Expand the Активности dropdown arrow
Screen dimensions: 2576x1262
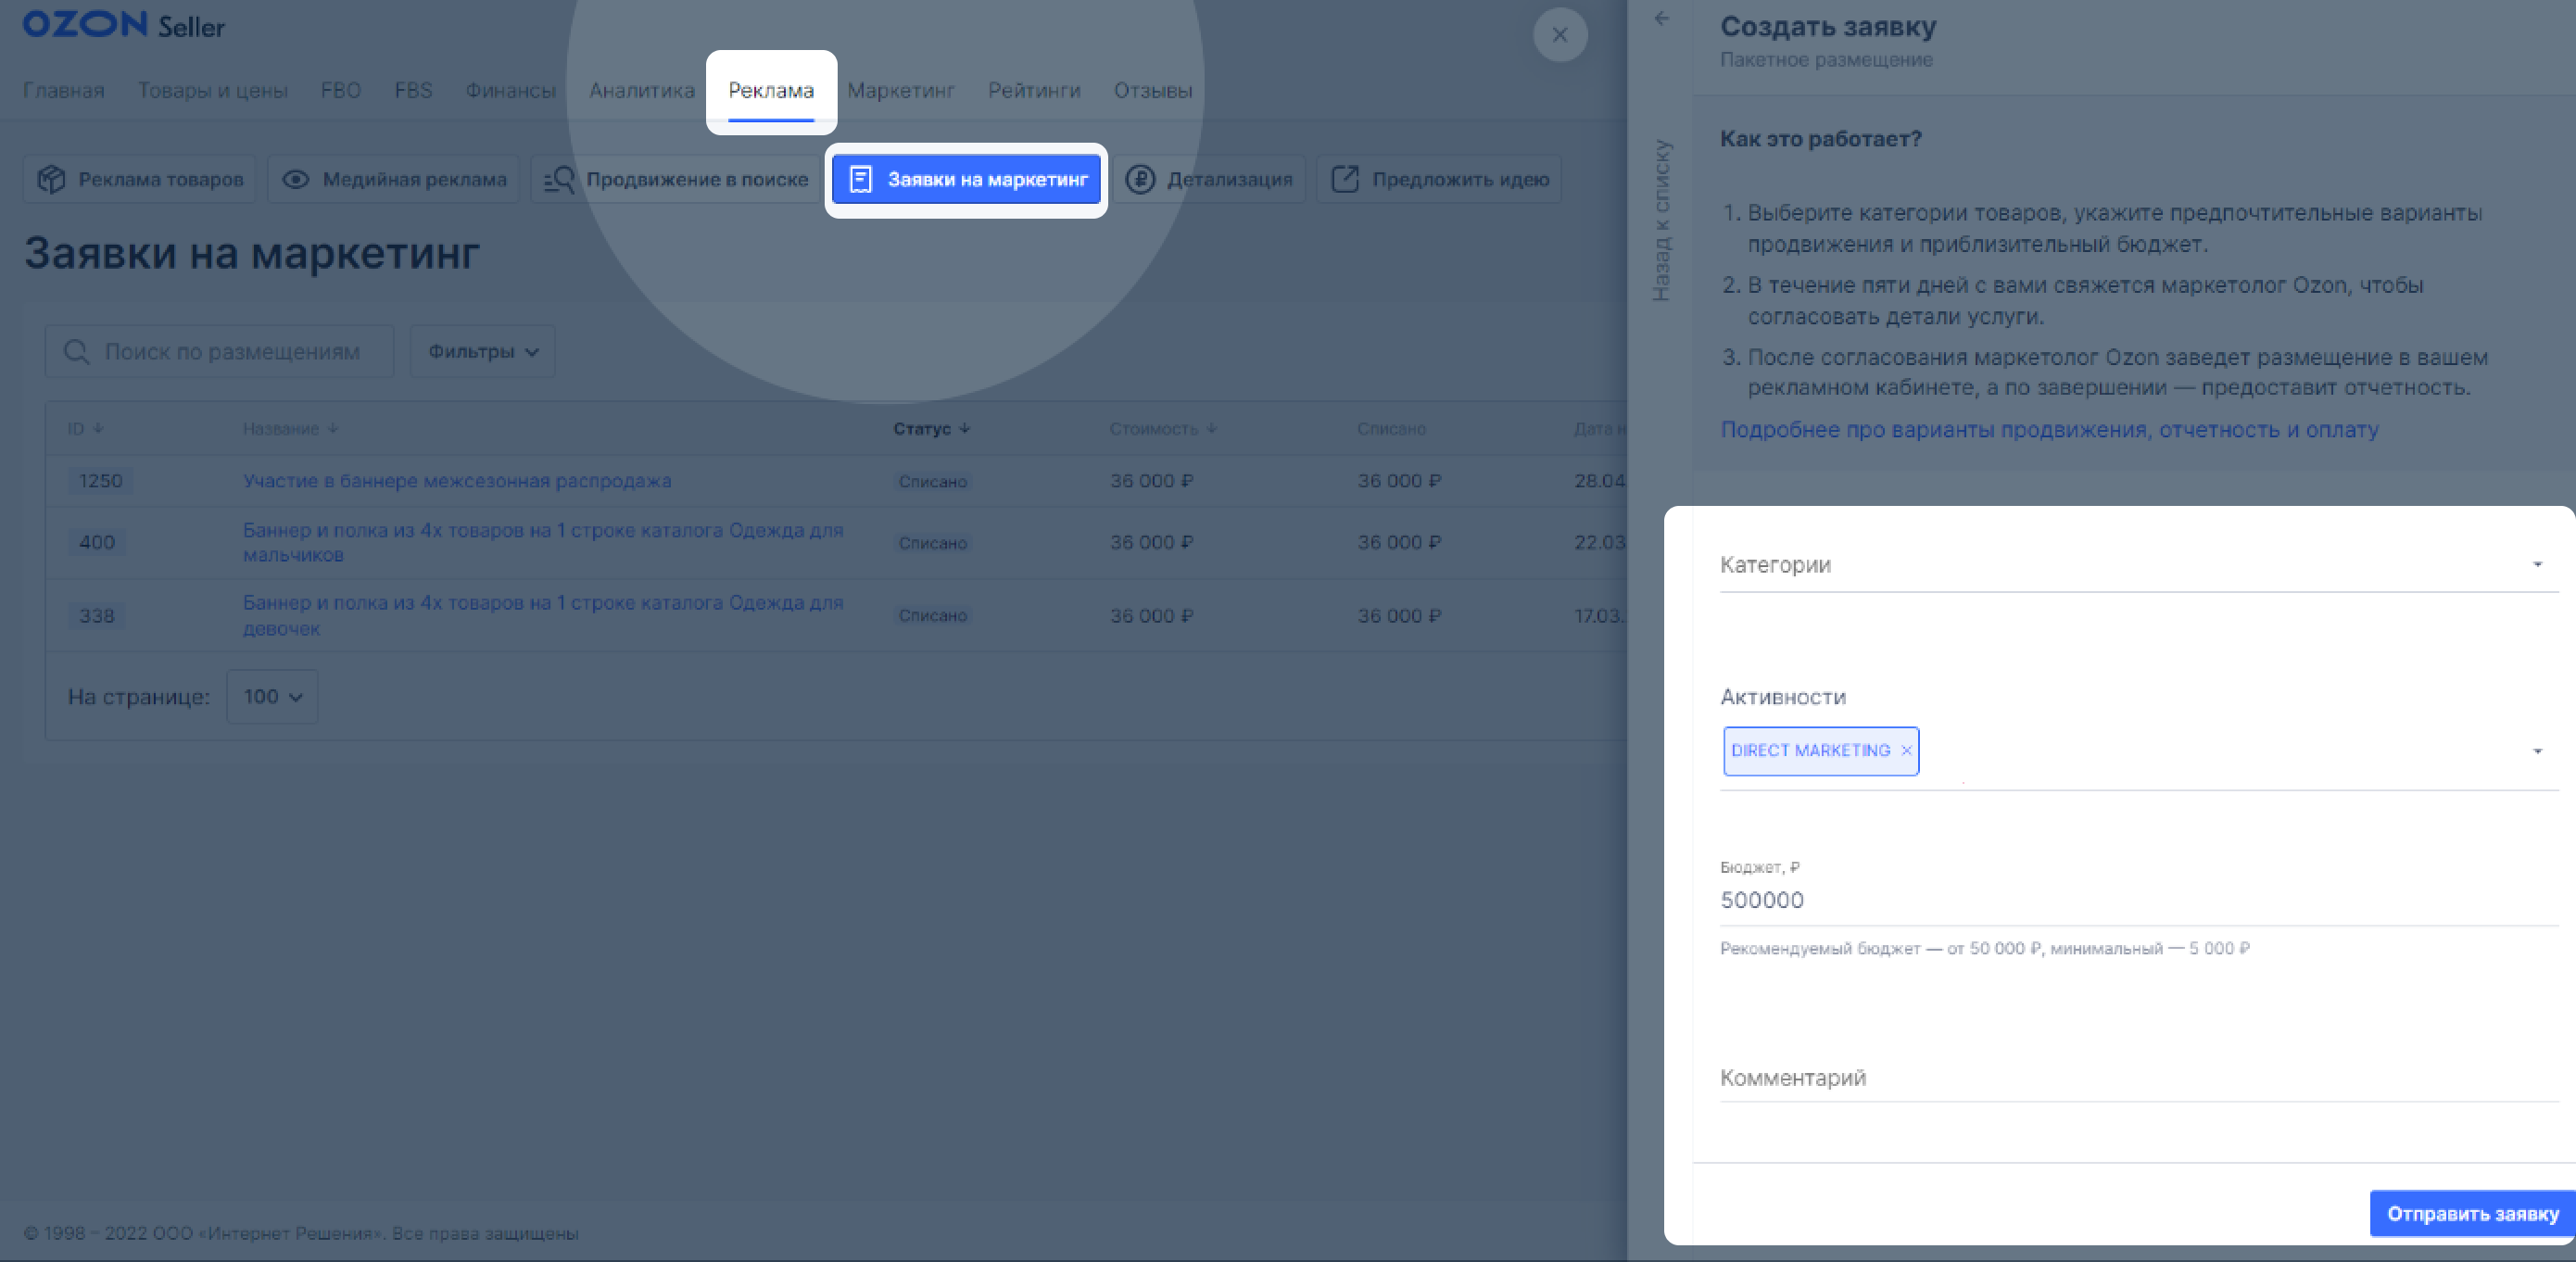[2537, 751]
